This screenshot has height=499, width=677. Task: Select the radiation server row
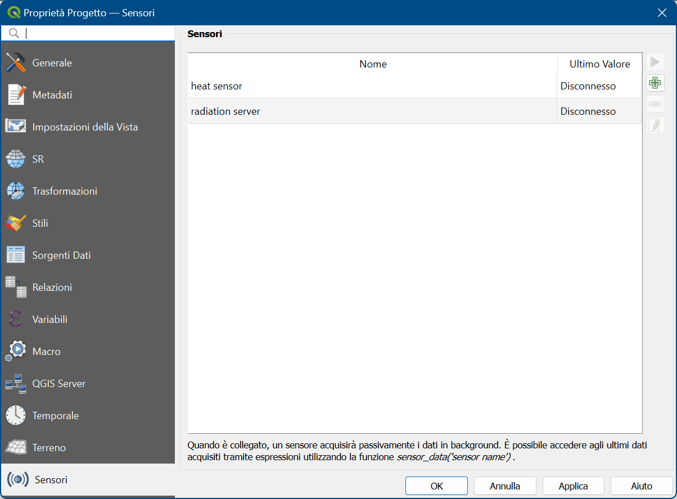[414, 111]
